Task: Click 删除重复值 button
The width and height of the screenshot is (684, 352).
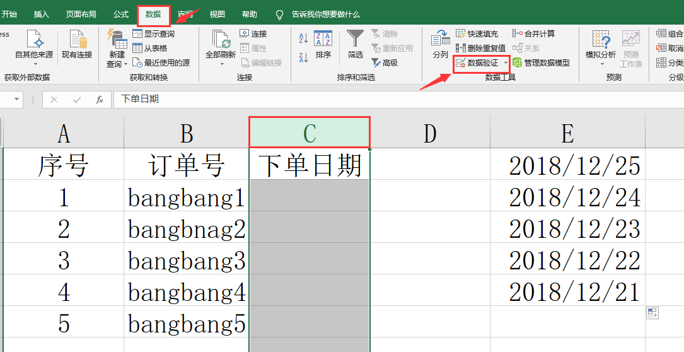Action: point(481,48)
